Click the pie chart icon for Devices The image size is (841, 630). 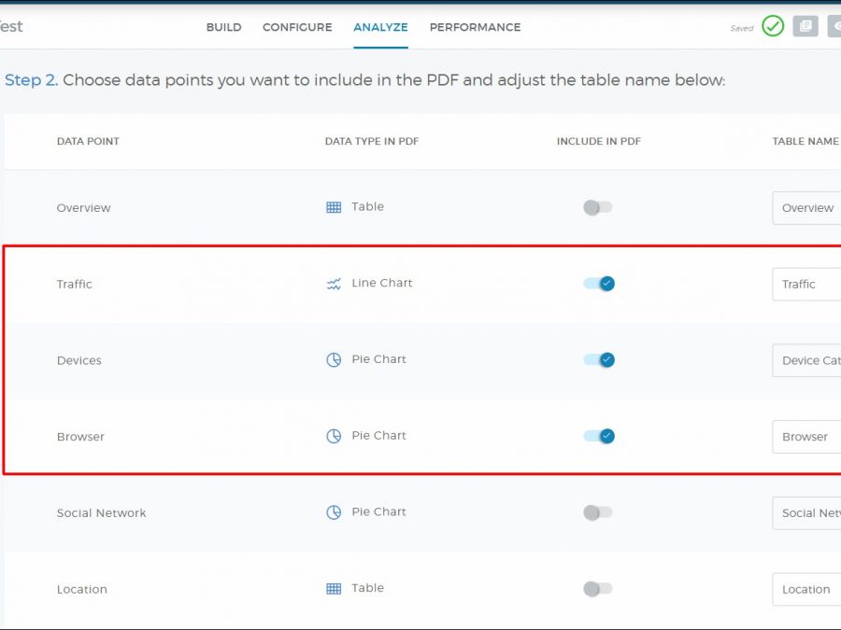click(334, 360)
